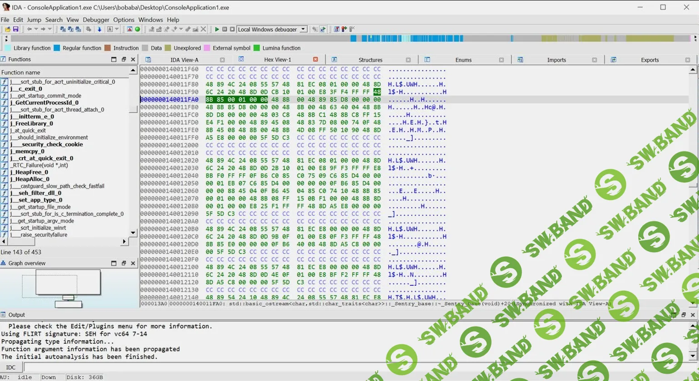Start process with green play button
The width and height of the screenshot is (699, 381).
217,29
